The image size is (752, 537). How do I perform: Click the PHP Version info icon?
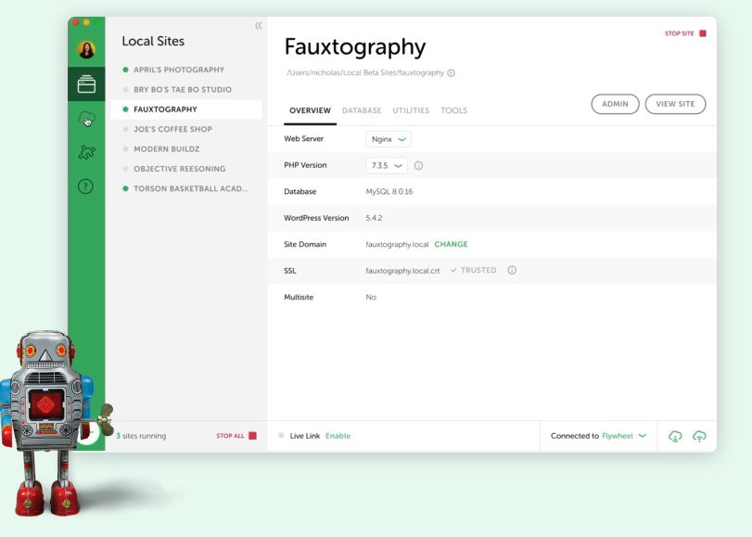[418, 166]
